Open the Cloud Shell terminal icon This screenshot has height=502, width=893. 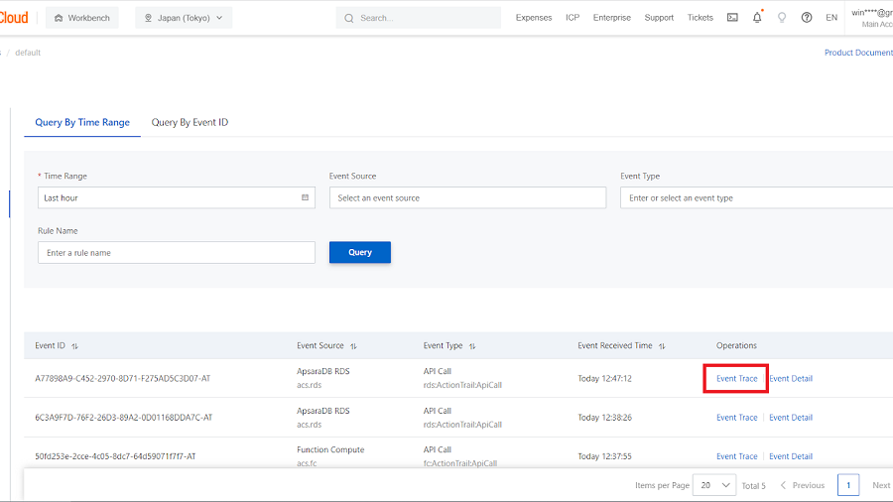(732, 17)
